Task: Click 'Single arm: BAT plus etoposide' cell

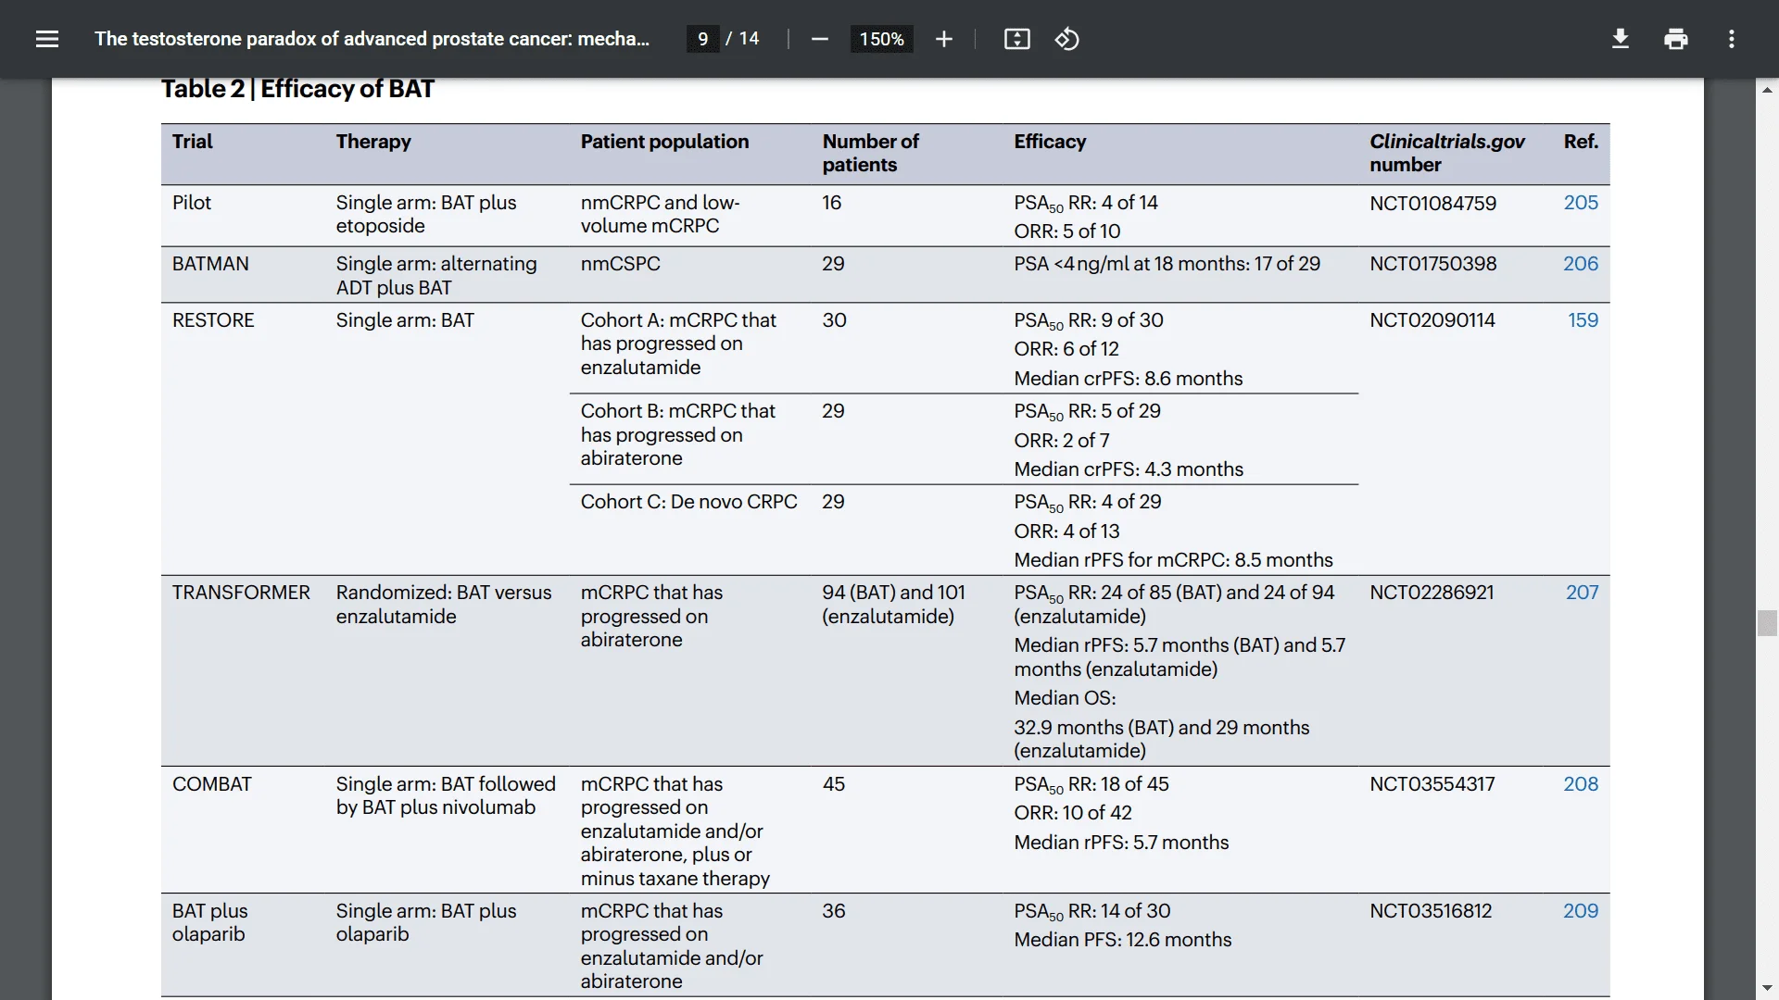Action: point(426,215)
